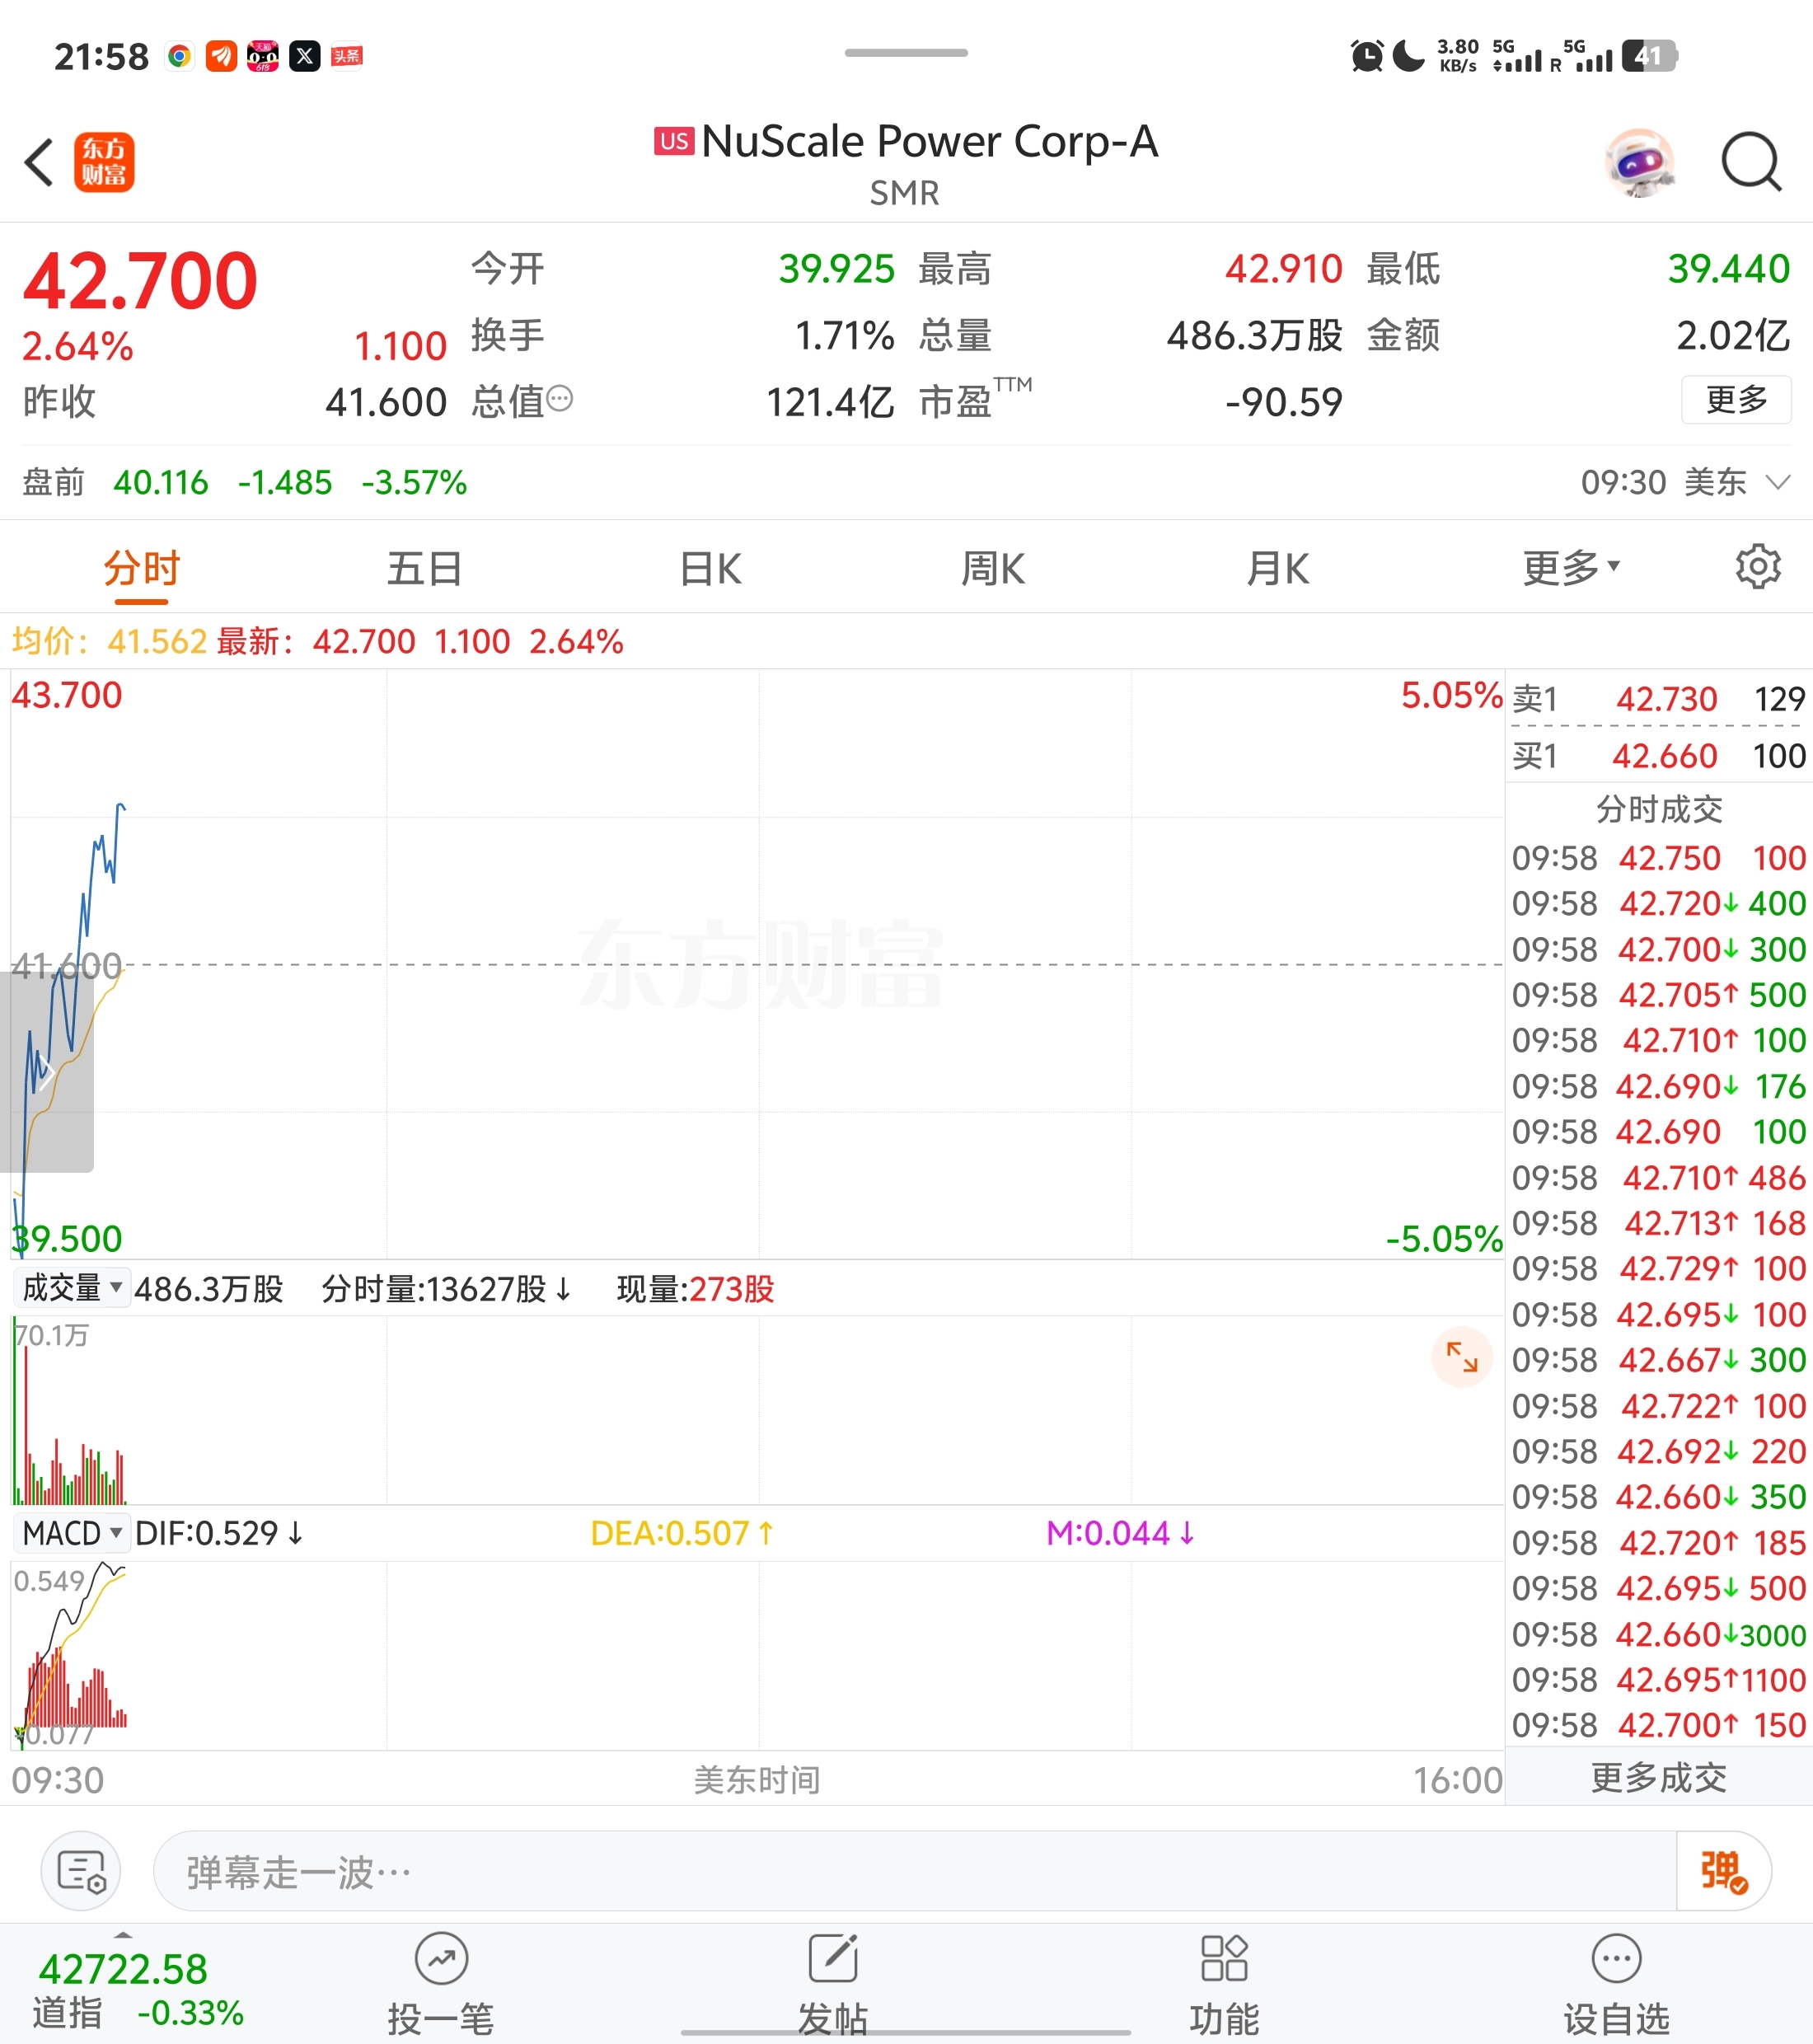The image size is (1813, 2044).
Task: Switch to the 周K chart tab
Action: pos(993,568)
